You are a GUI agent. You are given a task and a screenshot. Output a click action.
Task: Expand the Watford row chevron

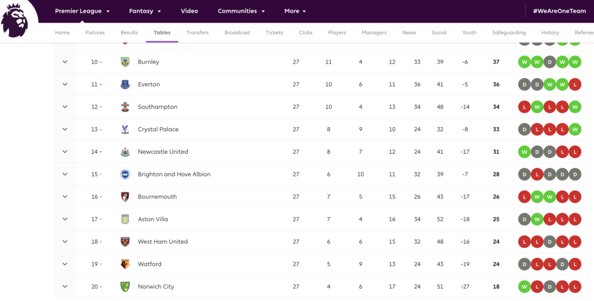65,264
